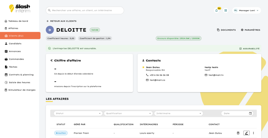Image resolution: width=268 pixels, height=138 pixels.
Task: Click the Documents copy icon
Action: click(218, 30)
